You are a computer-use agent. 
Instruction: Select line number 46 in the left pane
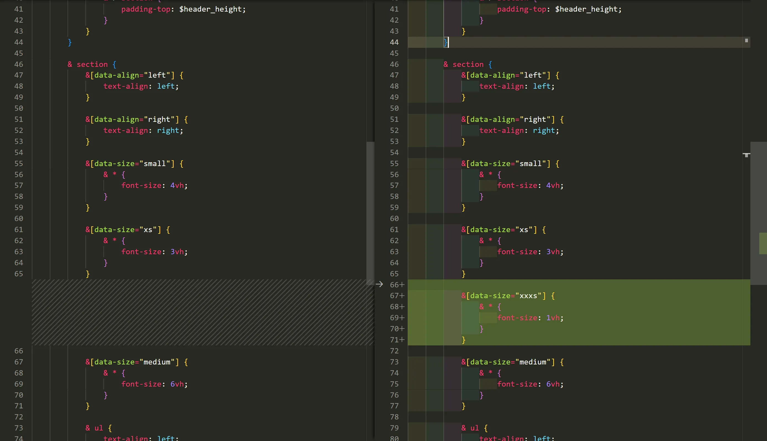click(19, 64)
